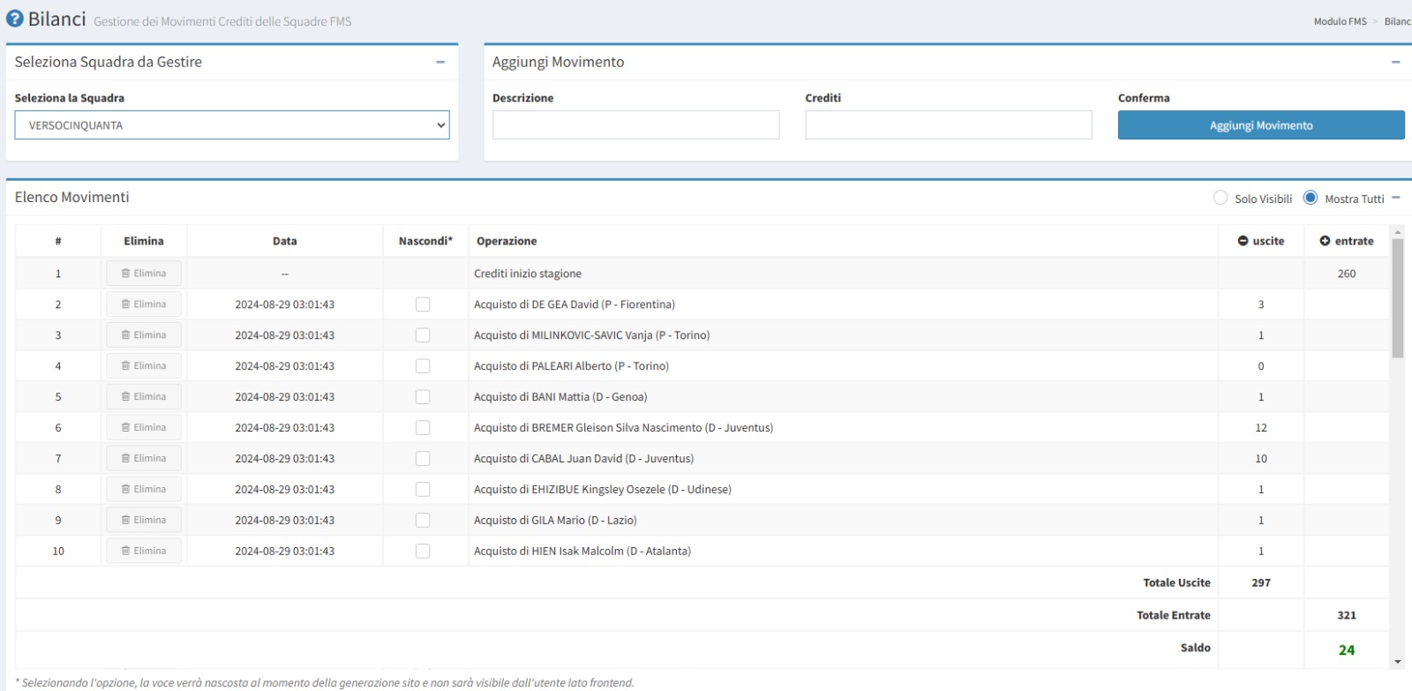The height and width of the screenshot is (691, 1412).
Task: Toggle hide checkbox for GILA Mario
Action: click(x=423, y=521)
